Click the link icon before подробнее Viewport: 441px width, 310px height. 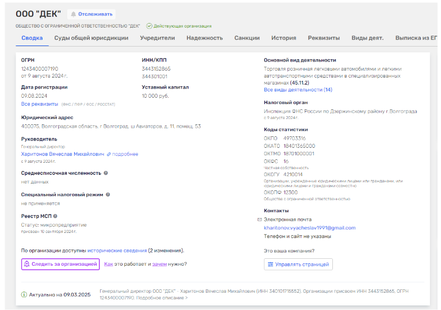click(109, 154)
